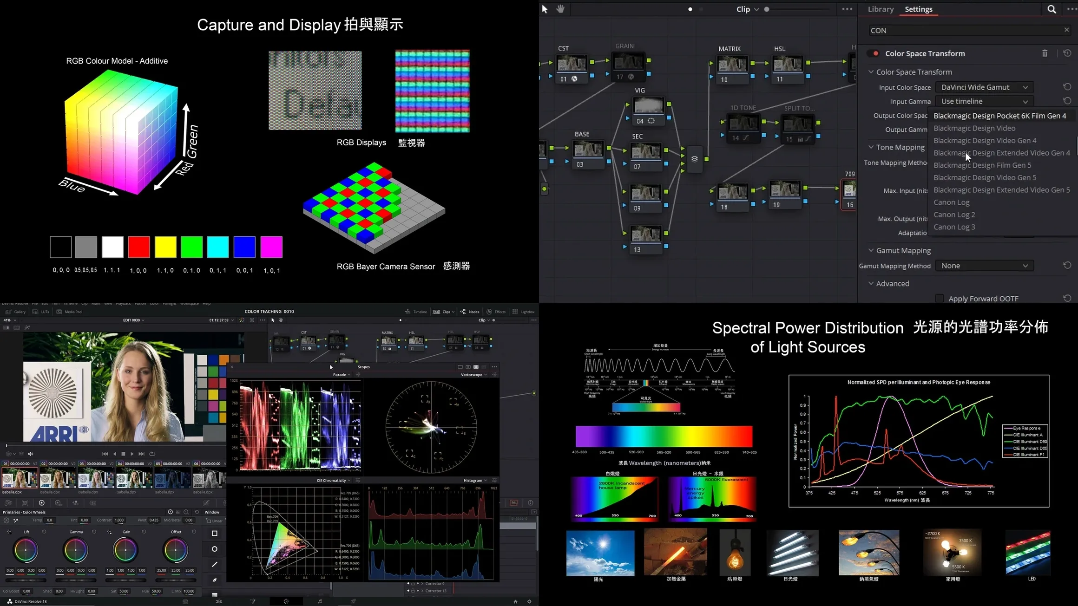Show the Lightbox view

[523, 312]
